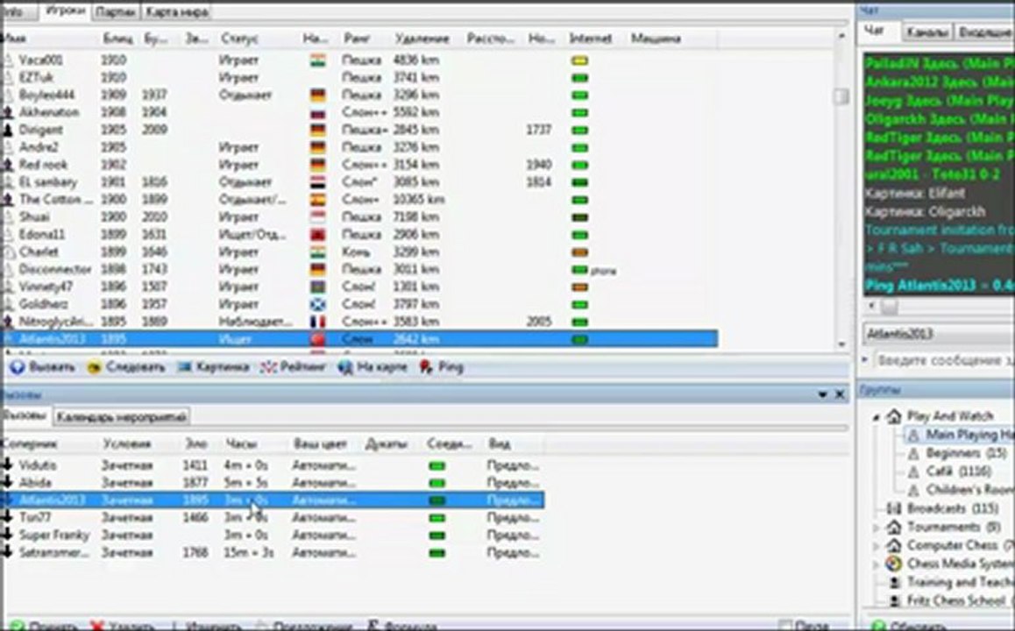Select the Satranomer challenge row
The width and height of the screenshot is (1015, 631).
(272, 553)
